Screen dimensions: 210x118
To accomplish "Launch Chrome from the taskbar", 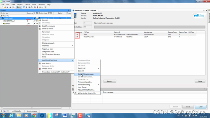I will click(x=34, y=115).
